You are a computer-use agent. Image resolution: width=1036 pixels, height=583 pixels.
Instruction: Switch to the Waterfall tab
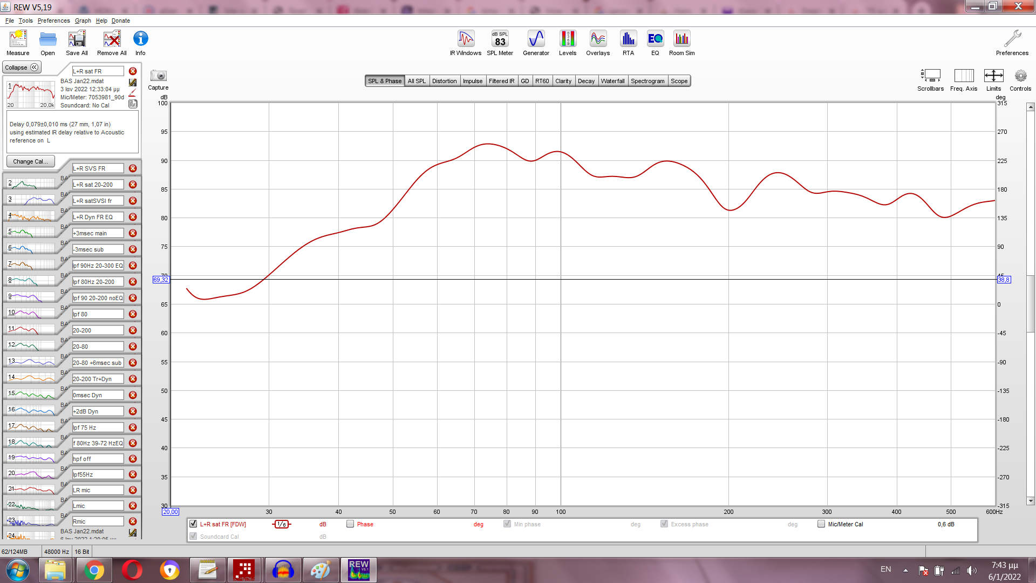point(612,81)
